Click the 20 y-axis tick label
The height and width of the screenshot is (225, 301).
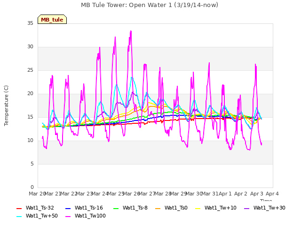30,94
